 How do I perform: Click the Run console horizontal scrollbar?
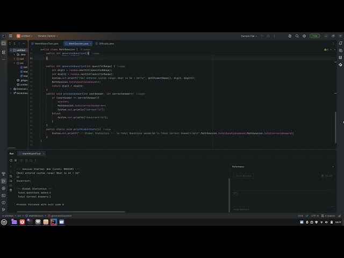(x=71, y=212)
